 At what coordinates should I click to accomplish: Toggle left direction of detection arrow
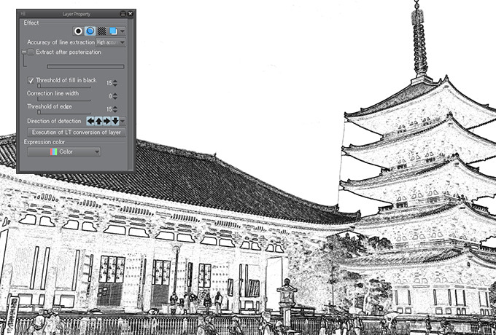pos(90,121)
